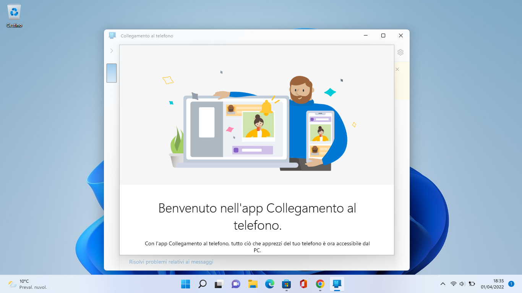Screen dimensions: 522x293
Task: Open Wi-Fi network settings in tray
Action: tap(454, 284)
